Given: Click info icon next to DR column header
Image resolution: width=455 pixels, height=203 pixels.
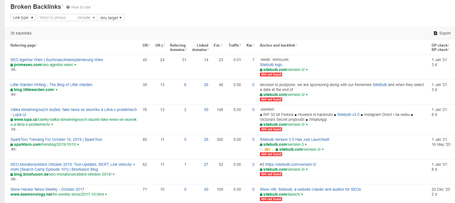Looking at the screenshot, I should click(x=149, y=45).
